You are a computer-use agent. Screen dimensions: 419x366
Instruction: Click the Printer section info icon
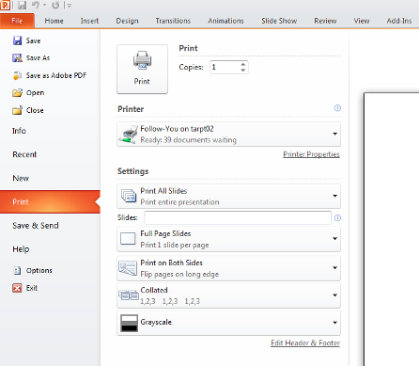point(337,108)
